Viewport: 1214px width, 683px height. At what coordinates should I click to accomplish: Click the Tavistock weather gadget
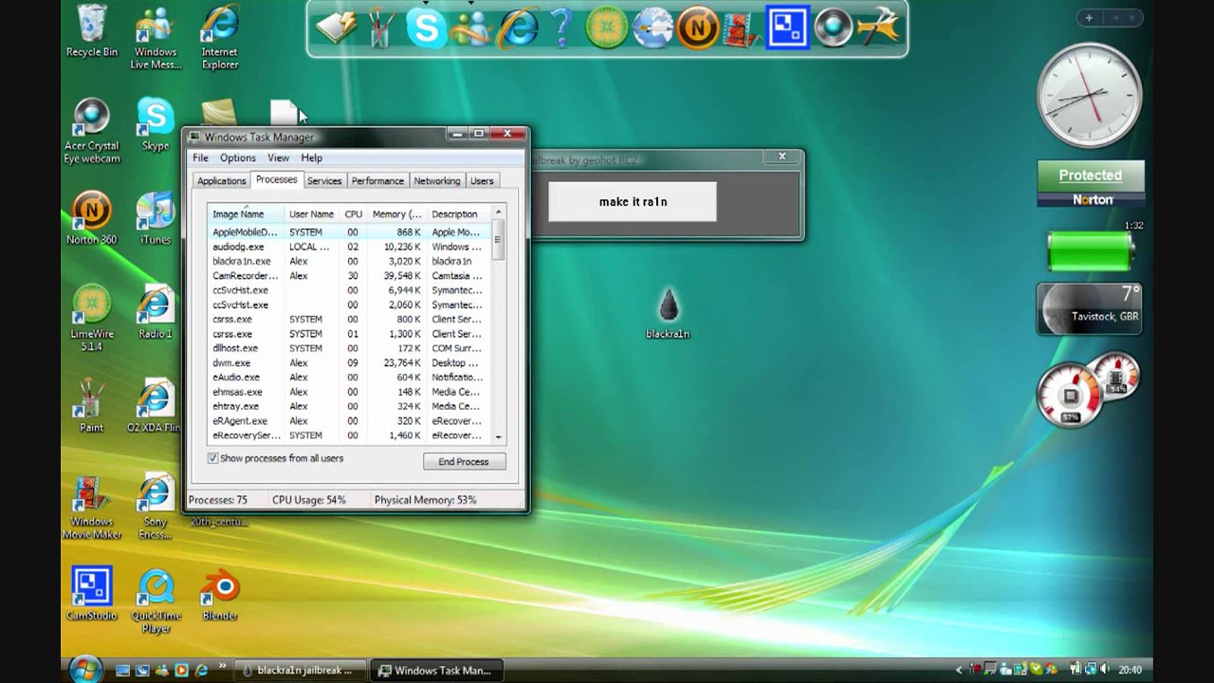pos(1089,308)
